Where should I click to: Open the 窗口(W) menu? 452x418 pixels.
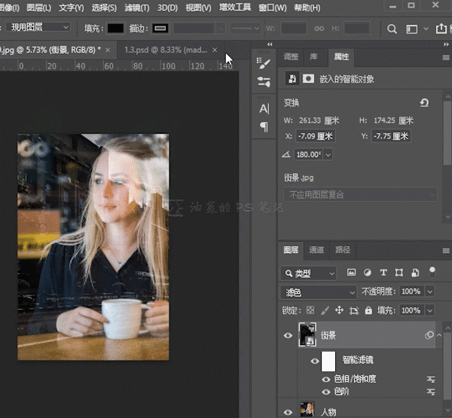tap(273, 8)
